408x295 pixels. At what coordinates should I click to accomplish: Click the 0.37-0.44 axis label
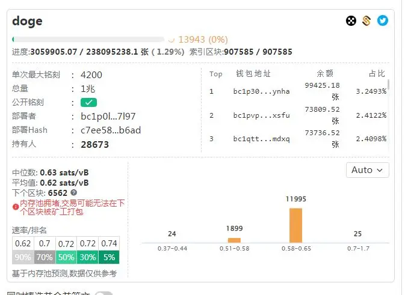[172, 249]
